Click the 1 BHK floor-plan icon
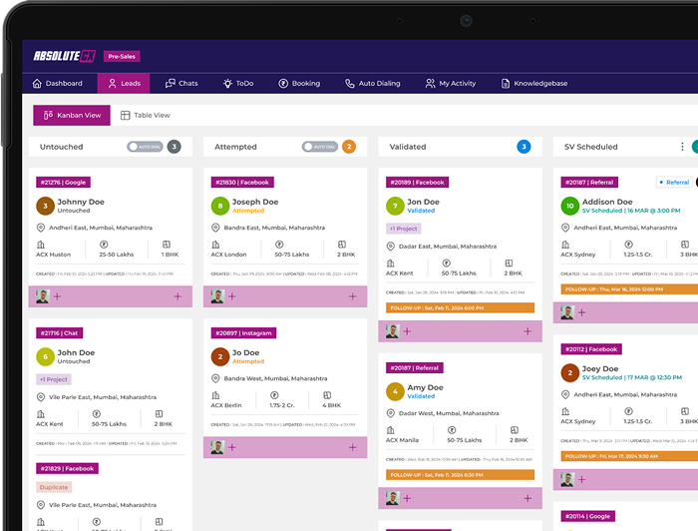Image resolution: width=698 pixels, height=531 pixels. tap(167, 245)
